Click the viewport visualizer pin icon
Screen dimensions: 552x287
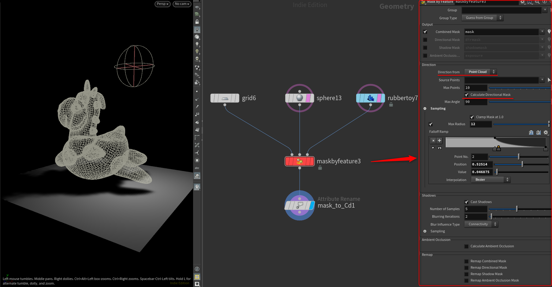tap(197, 187)
